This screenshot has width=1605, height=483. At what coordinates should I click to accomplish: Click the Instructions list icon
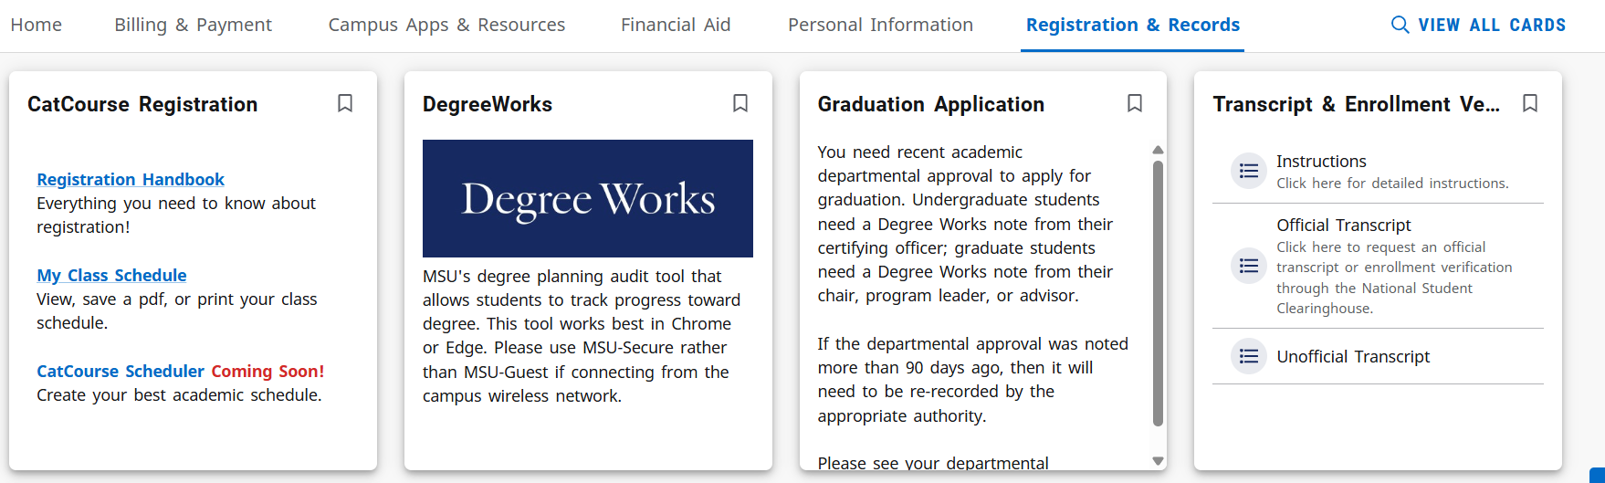(1249, 171)
